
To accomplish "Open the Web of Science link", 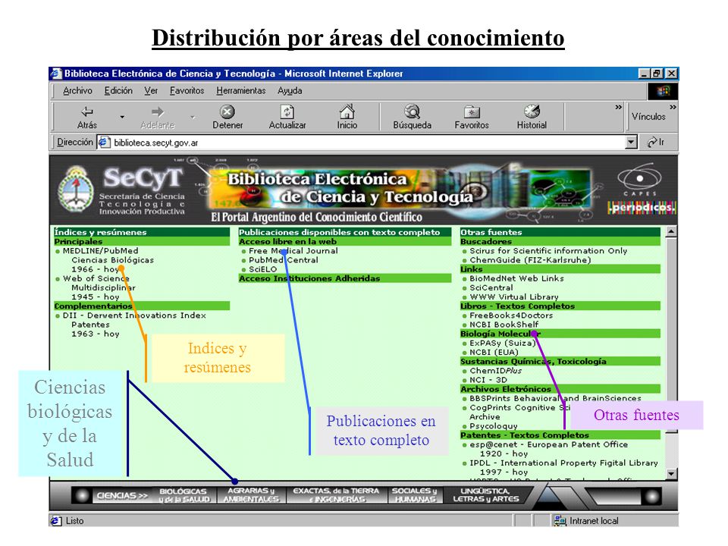I will (x=96, y=278).
